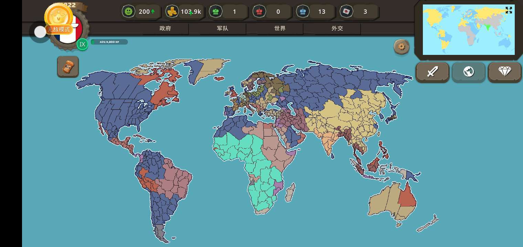Click the 无敌模式 label
This screenshot has width=523, height=247.
[59, 30]
